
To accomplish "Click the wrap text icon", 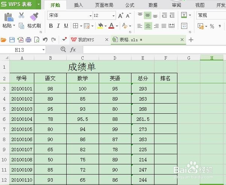I will 184,26.
